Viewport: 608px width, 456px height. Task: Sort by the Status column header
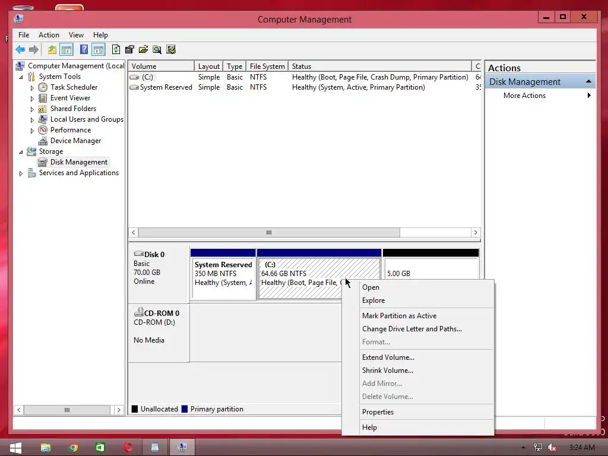(x=380, y=66)
